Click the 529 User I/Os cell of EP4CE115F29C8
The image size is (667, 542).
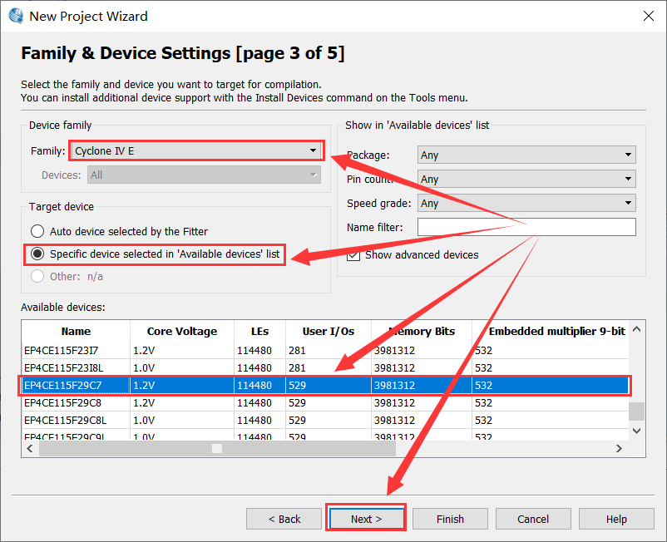pyautogui.click(x=328, y=402)
